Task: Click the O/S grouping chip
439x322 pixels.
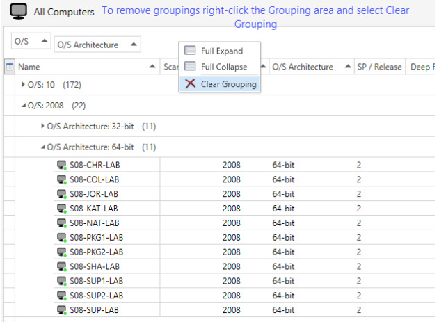Action: pyautogui.click(x=31, y=41)
